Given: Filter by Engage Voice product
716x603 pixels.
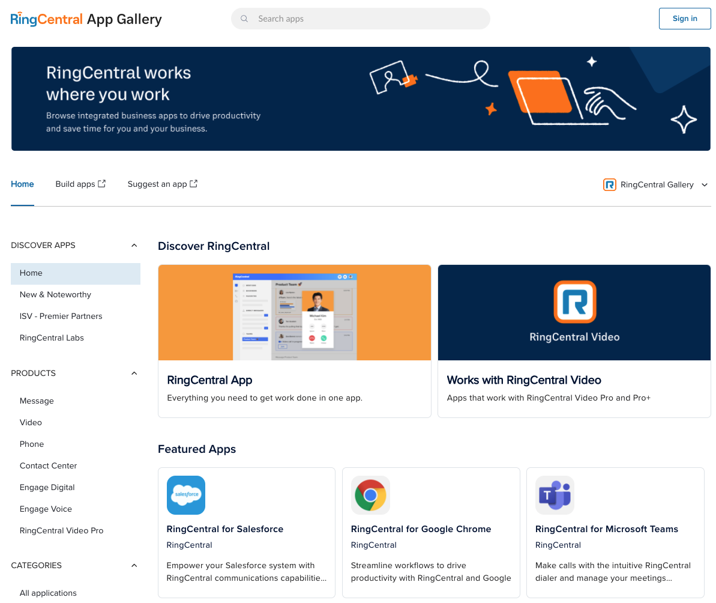Looking at the screenshot, I should coord(46,509).
